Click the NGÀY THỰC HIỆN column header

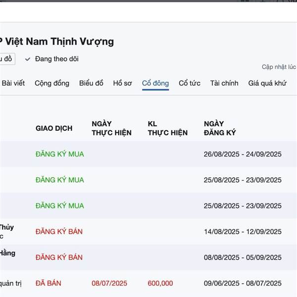point(111,128)
